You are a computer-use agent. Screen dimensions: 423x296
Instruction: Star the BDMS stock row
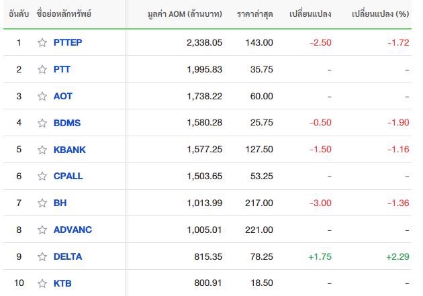coord(42,123)
